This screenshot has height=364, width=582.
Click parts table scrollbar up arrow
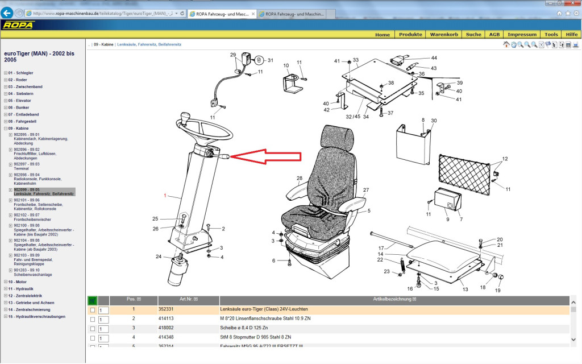click(x=573, y=303)
